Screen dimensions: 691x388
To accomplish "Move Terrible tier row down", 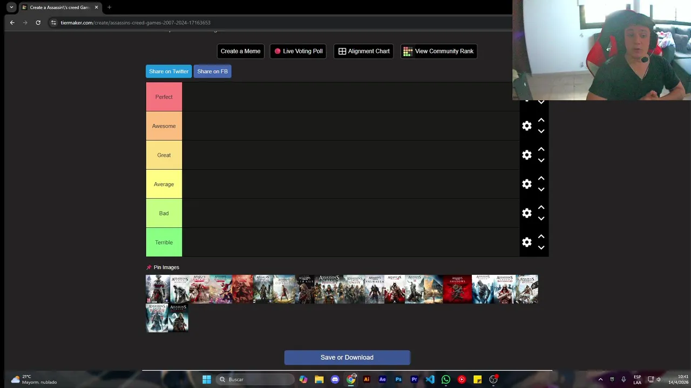I will pyautogui.click(x=541, y=248).
